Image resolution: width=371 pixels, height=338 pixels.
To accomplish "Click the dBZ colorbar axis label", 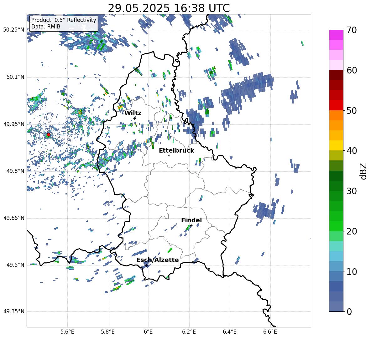I will pos(364,171).
